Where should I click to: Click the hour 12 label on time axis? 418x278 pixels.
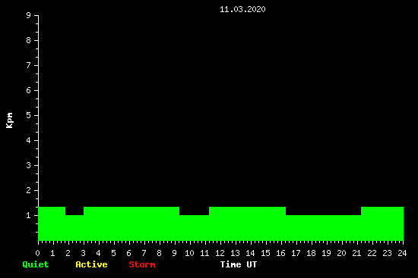click(220, 253)
